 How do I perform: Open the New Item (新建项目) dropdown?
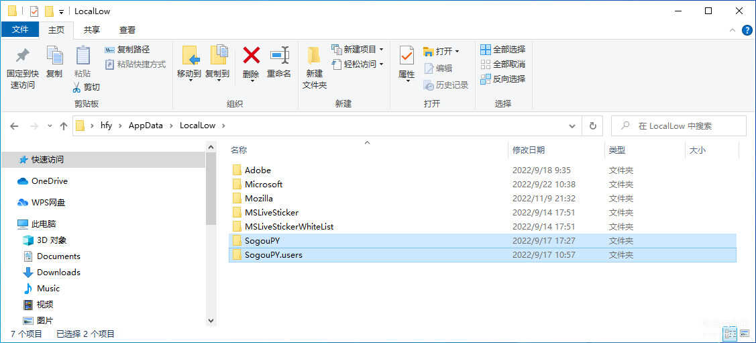pyautogui.click(x=358, y=50)
